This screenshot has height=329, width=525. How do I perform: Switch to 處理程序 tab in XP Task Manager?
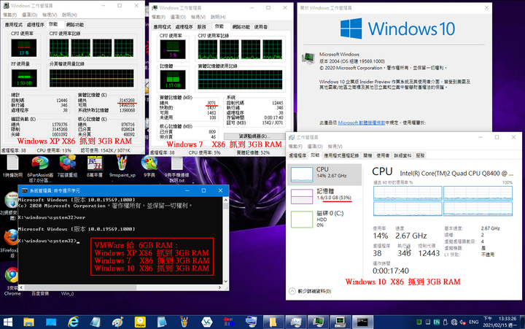pos(35,25)
